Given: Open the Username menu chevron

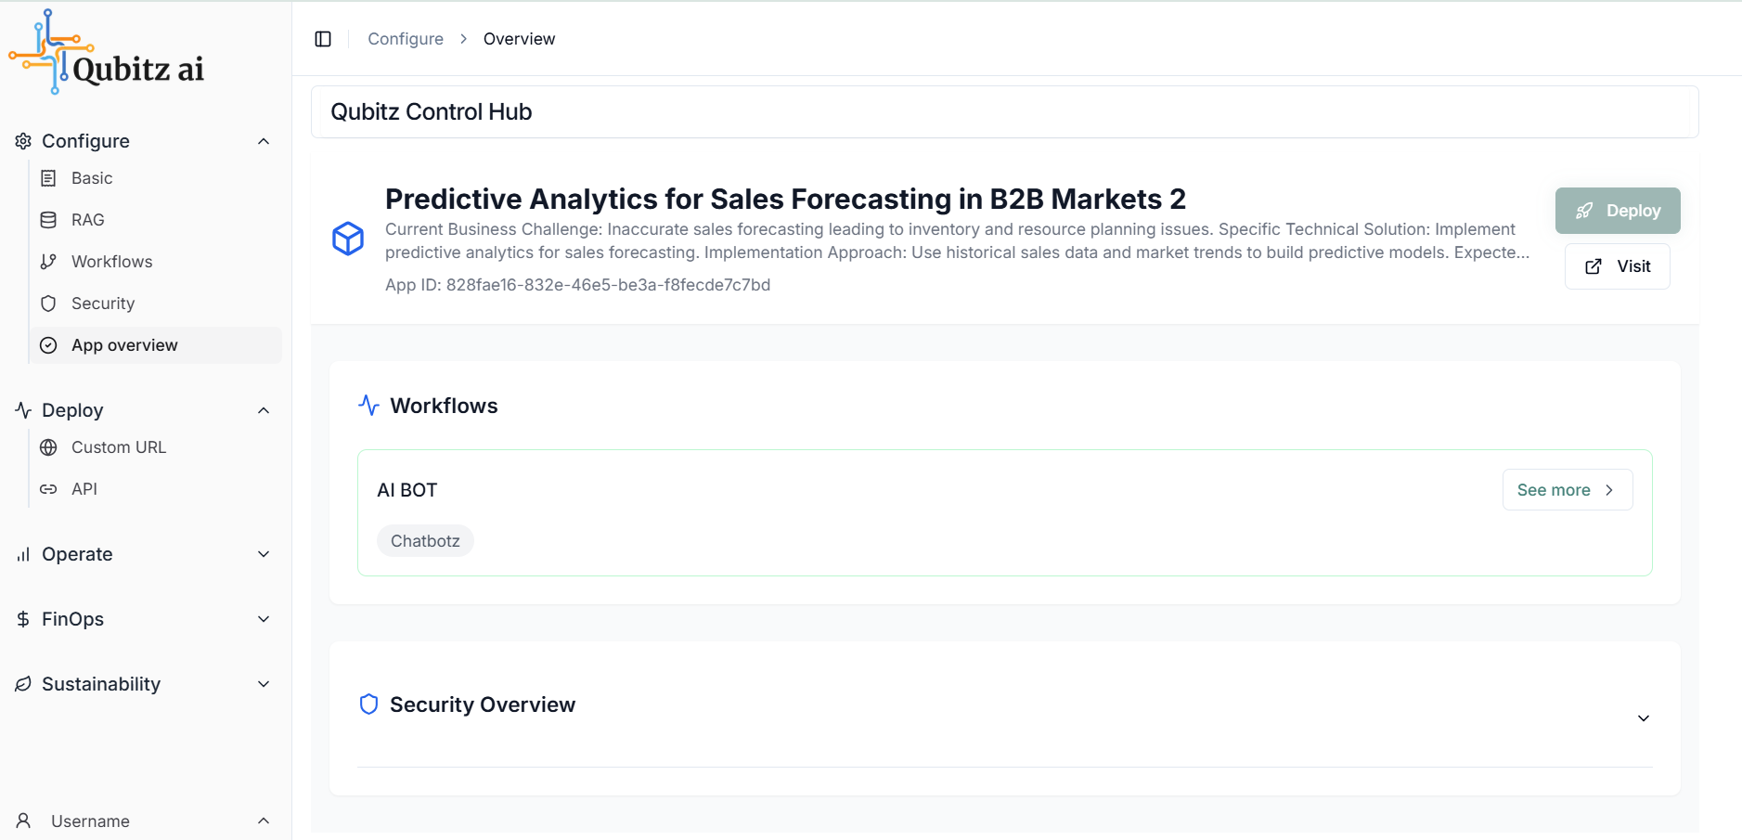Looking at the screenshot, I should pyautogui.click(x=264, y=821).
